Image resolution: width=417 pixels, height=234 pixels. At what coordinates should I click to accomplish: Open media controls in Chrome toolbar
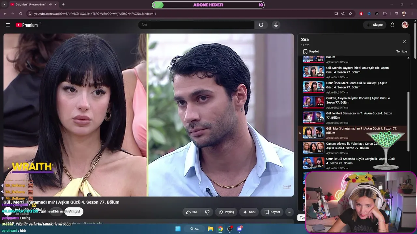pyautogui.click(x=396, y=14)
